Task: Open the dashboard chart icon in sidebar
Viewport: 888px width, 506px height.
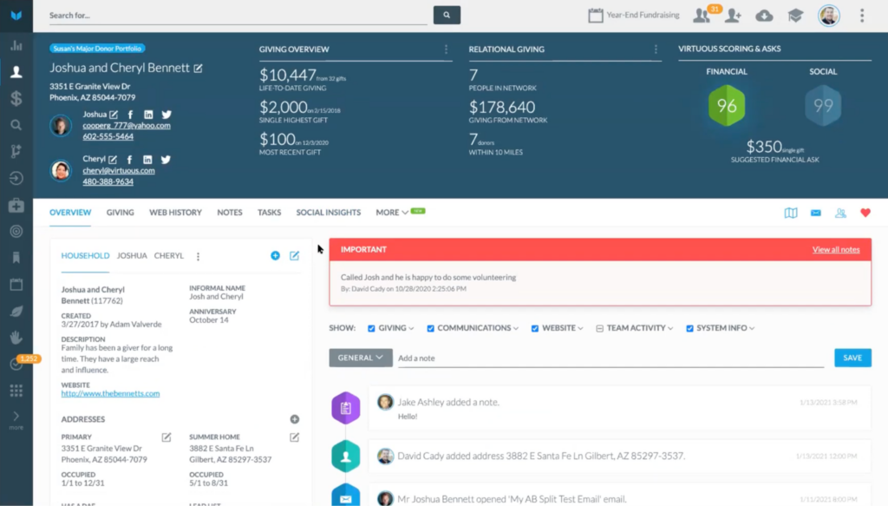Action: coord(16,45)
